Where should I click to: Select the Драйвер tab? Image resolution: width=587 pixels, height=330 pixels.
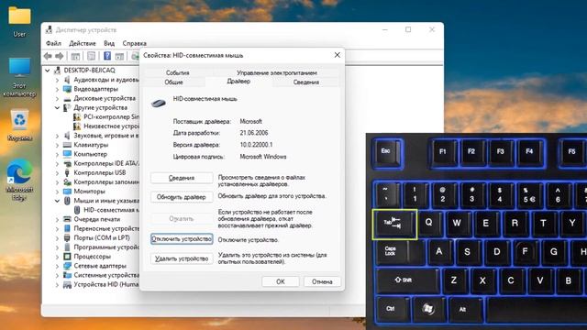click(238, 82)
